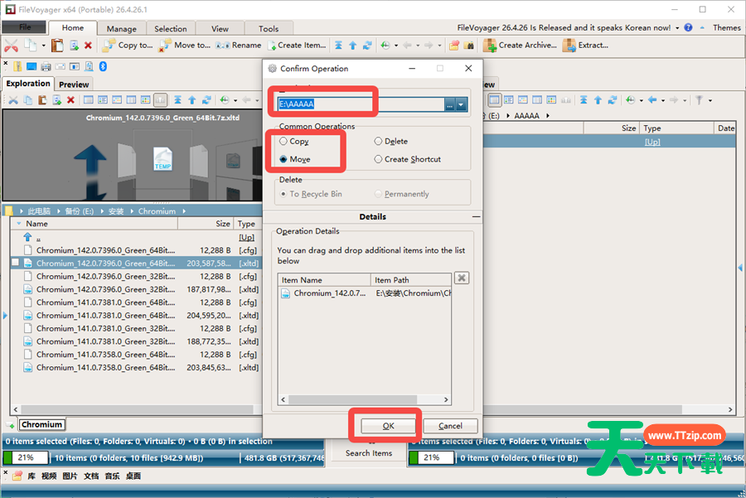Collapse the Details section in the dialog
Screen dimensions: 746x498
[476, 217]
